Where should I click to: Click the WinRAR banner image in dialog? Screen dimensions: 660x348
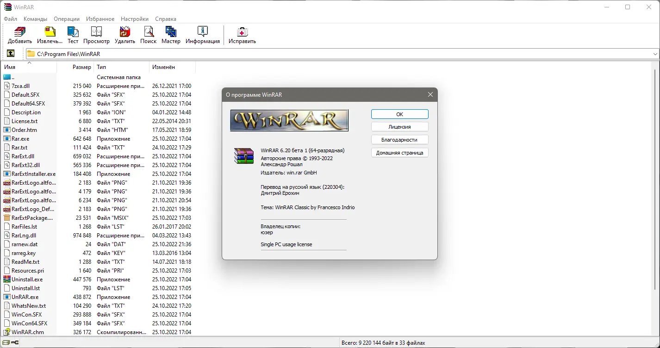[x=289, y=120]
